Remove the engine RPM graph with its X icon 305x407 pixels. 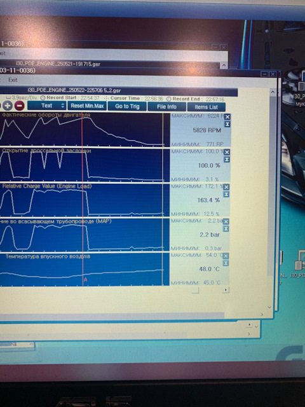[x=227, y=117]
